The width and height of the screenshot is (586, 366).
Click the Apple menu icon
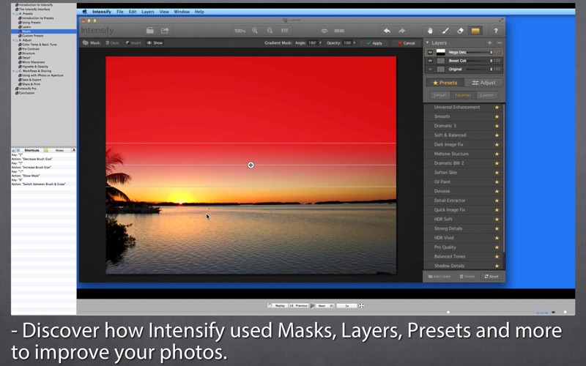click(x=85, y=12)
